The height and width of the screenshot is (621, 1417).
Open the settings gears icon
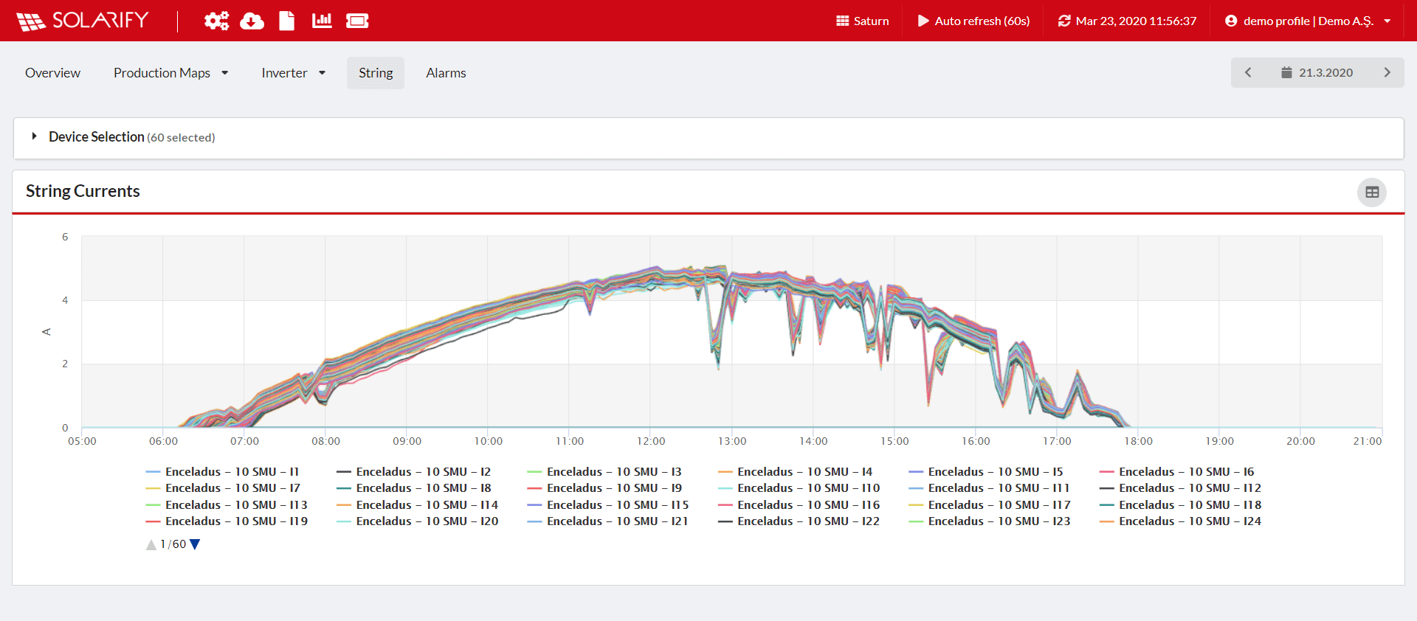pyautogui.click(x=216, y=21)
